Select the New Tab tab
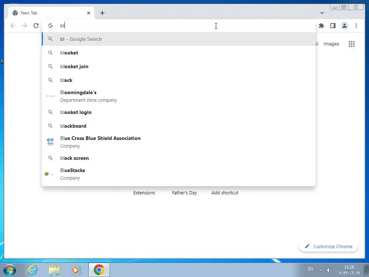The width and height of the screenshot is (369, 277). coord(51,13)
